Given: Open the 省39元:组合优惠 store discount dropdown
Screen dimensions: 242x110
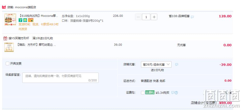Looking at the screenshot, I should pyautogui.click(x=156, y=65).
